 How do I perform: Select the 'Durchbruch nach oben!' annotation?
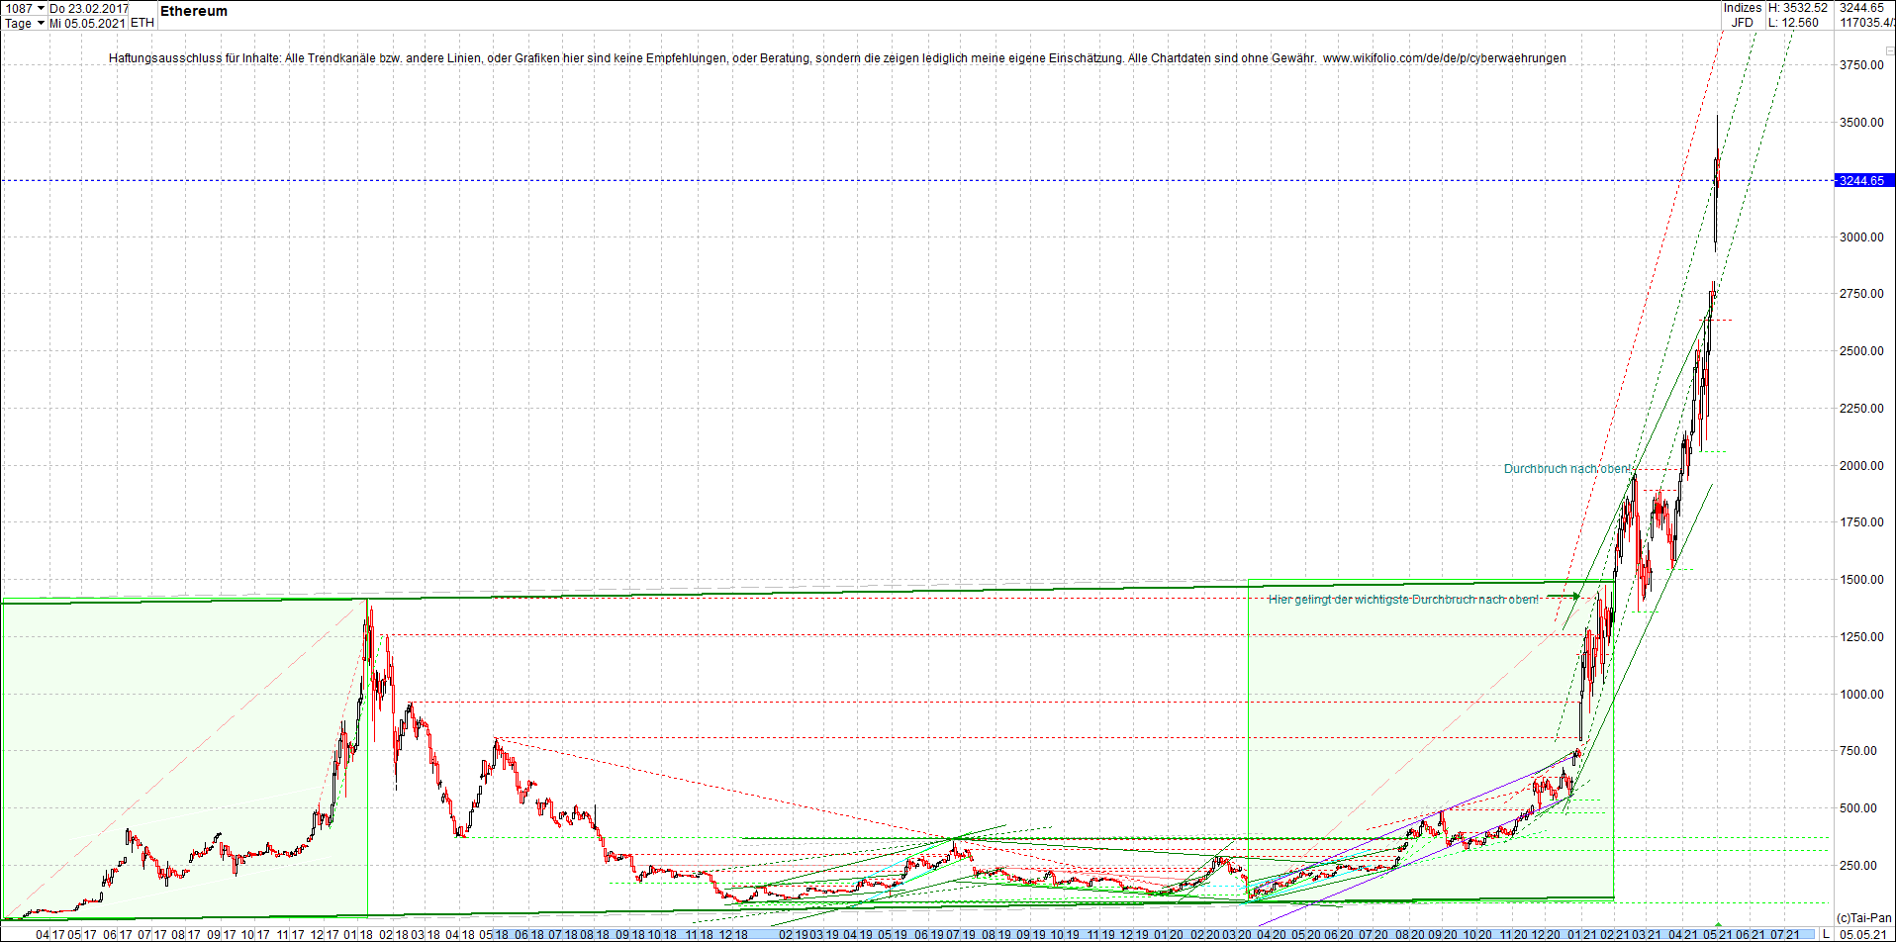[1567, 469]
